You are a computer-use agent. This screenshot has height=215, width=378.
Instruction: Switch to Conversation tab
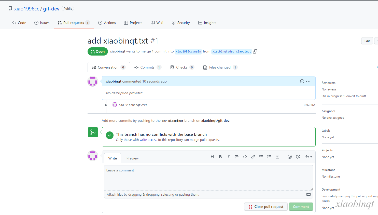(x=109, y=67)
